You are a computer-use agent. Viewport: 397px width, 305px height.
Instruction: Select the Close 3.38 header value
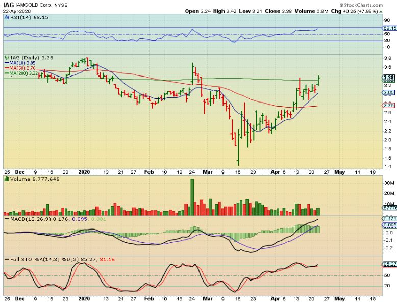pyautogui.click(x=278, y=11)
